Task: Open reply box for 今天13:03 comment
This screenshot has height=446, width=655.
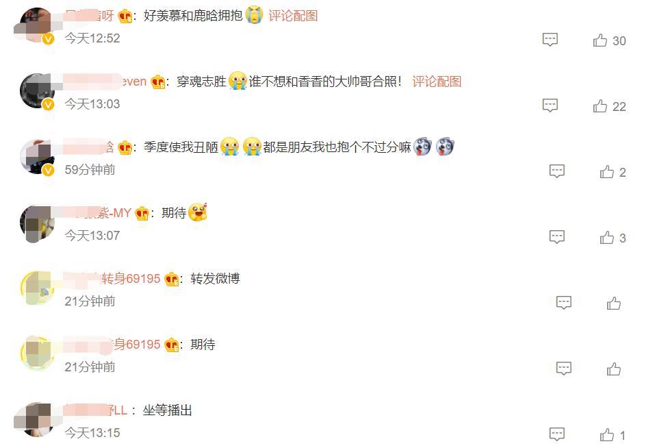Action: [550, 105]
